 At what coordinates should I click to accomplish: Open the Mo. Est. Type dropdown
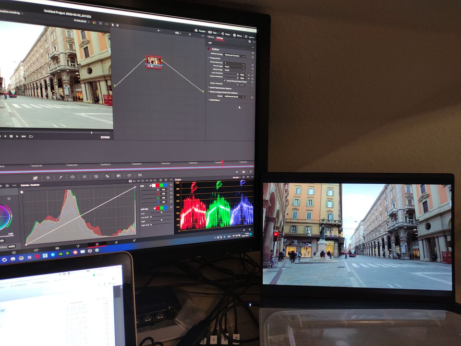[x=234, y=66]
